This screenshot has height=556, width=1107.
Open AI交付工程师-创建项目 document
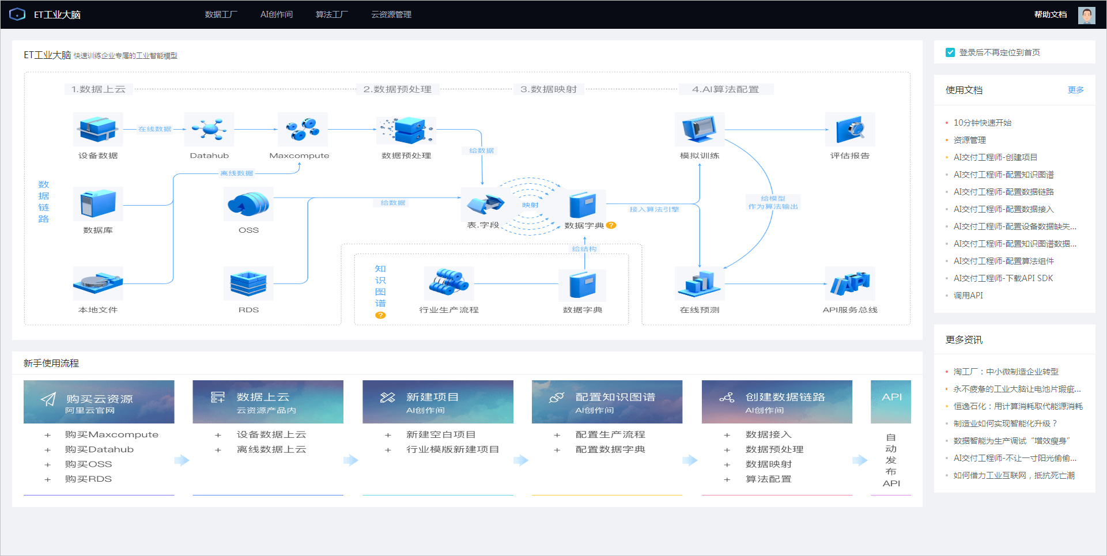(x=995, y=157)
